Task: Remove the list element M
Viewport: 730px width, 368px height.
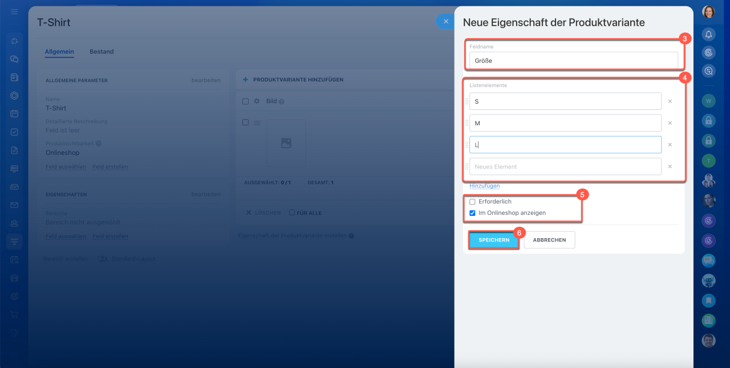Action: (670, 123)
